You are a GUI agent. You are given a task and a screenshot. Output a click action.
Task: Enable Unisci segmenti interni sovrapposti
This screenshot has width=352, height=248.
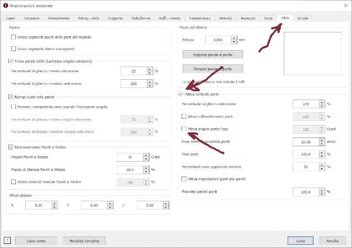[x=13, y=49]
